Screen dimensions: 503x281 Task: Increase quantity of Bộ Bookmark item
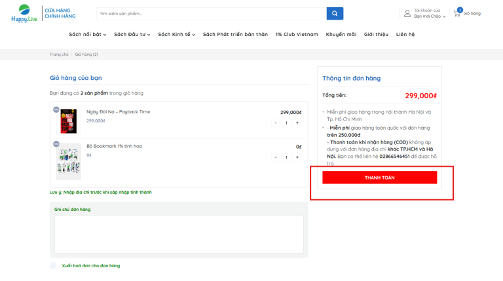pos(297,157)
